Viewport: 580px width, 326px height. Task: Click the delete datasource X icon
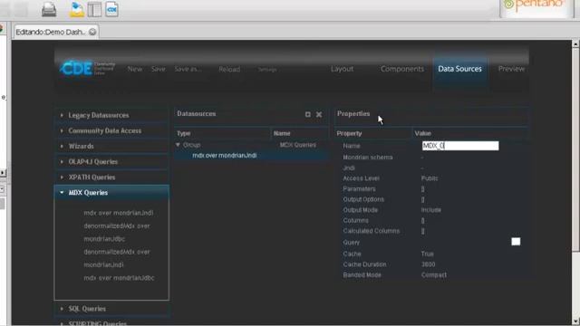(319, 115)
